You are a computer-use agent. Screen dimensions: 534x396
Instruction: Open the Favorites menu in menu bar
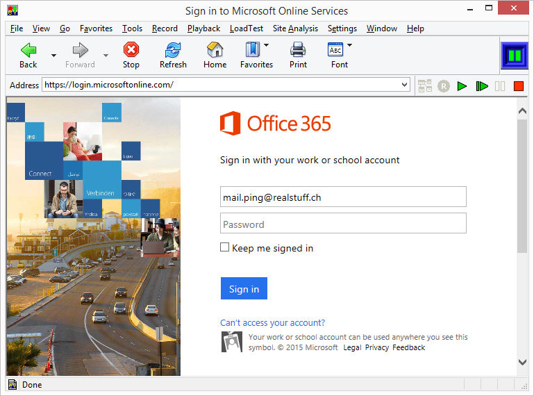pos(96,28)
